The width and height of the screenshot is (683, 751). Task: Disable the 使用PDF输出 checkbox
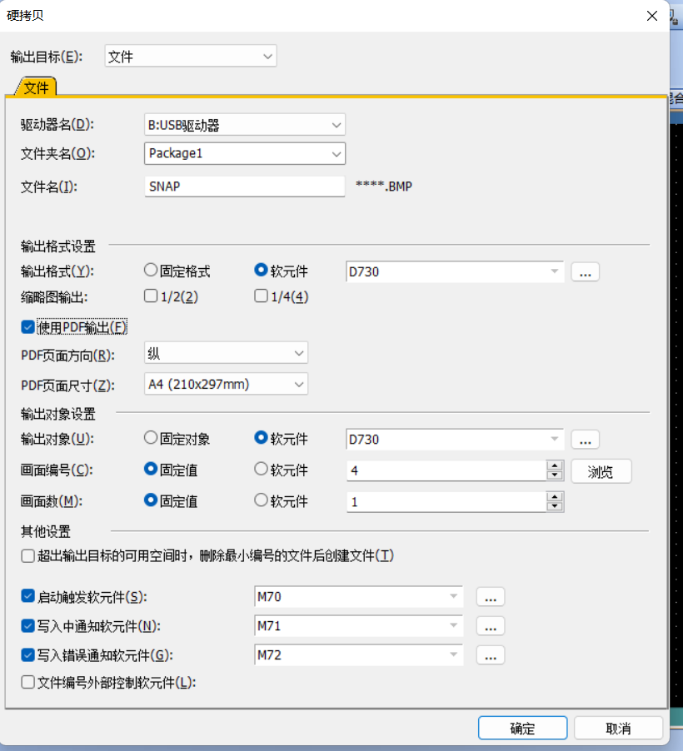28,326
